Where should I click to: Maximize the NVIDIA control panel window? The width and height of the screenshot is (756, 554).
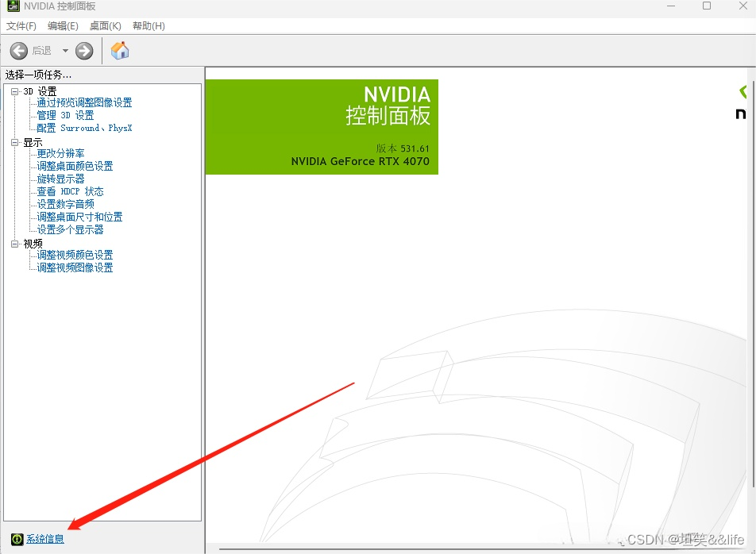tap(707, 6)
